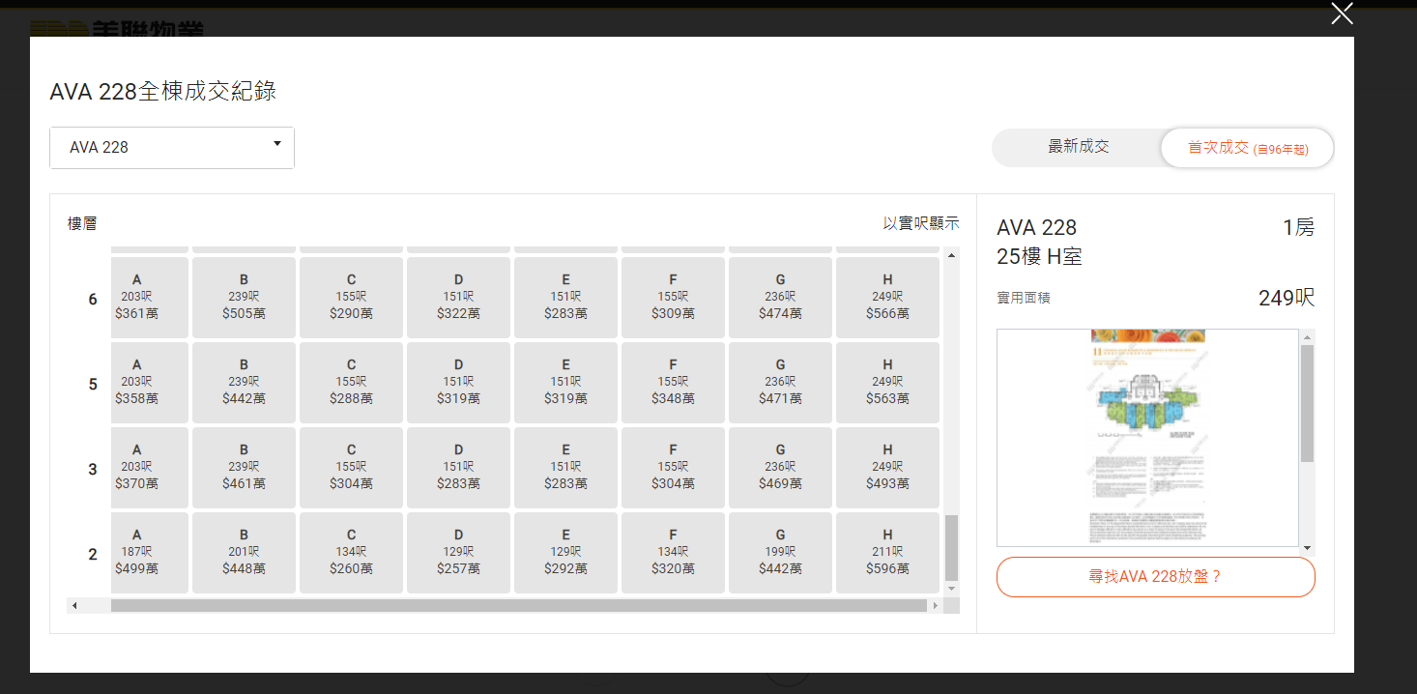
Task: Open the floor plan thumbnail image
Action: tap(1147, 437)
